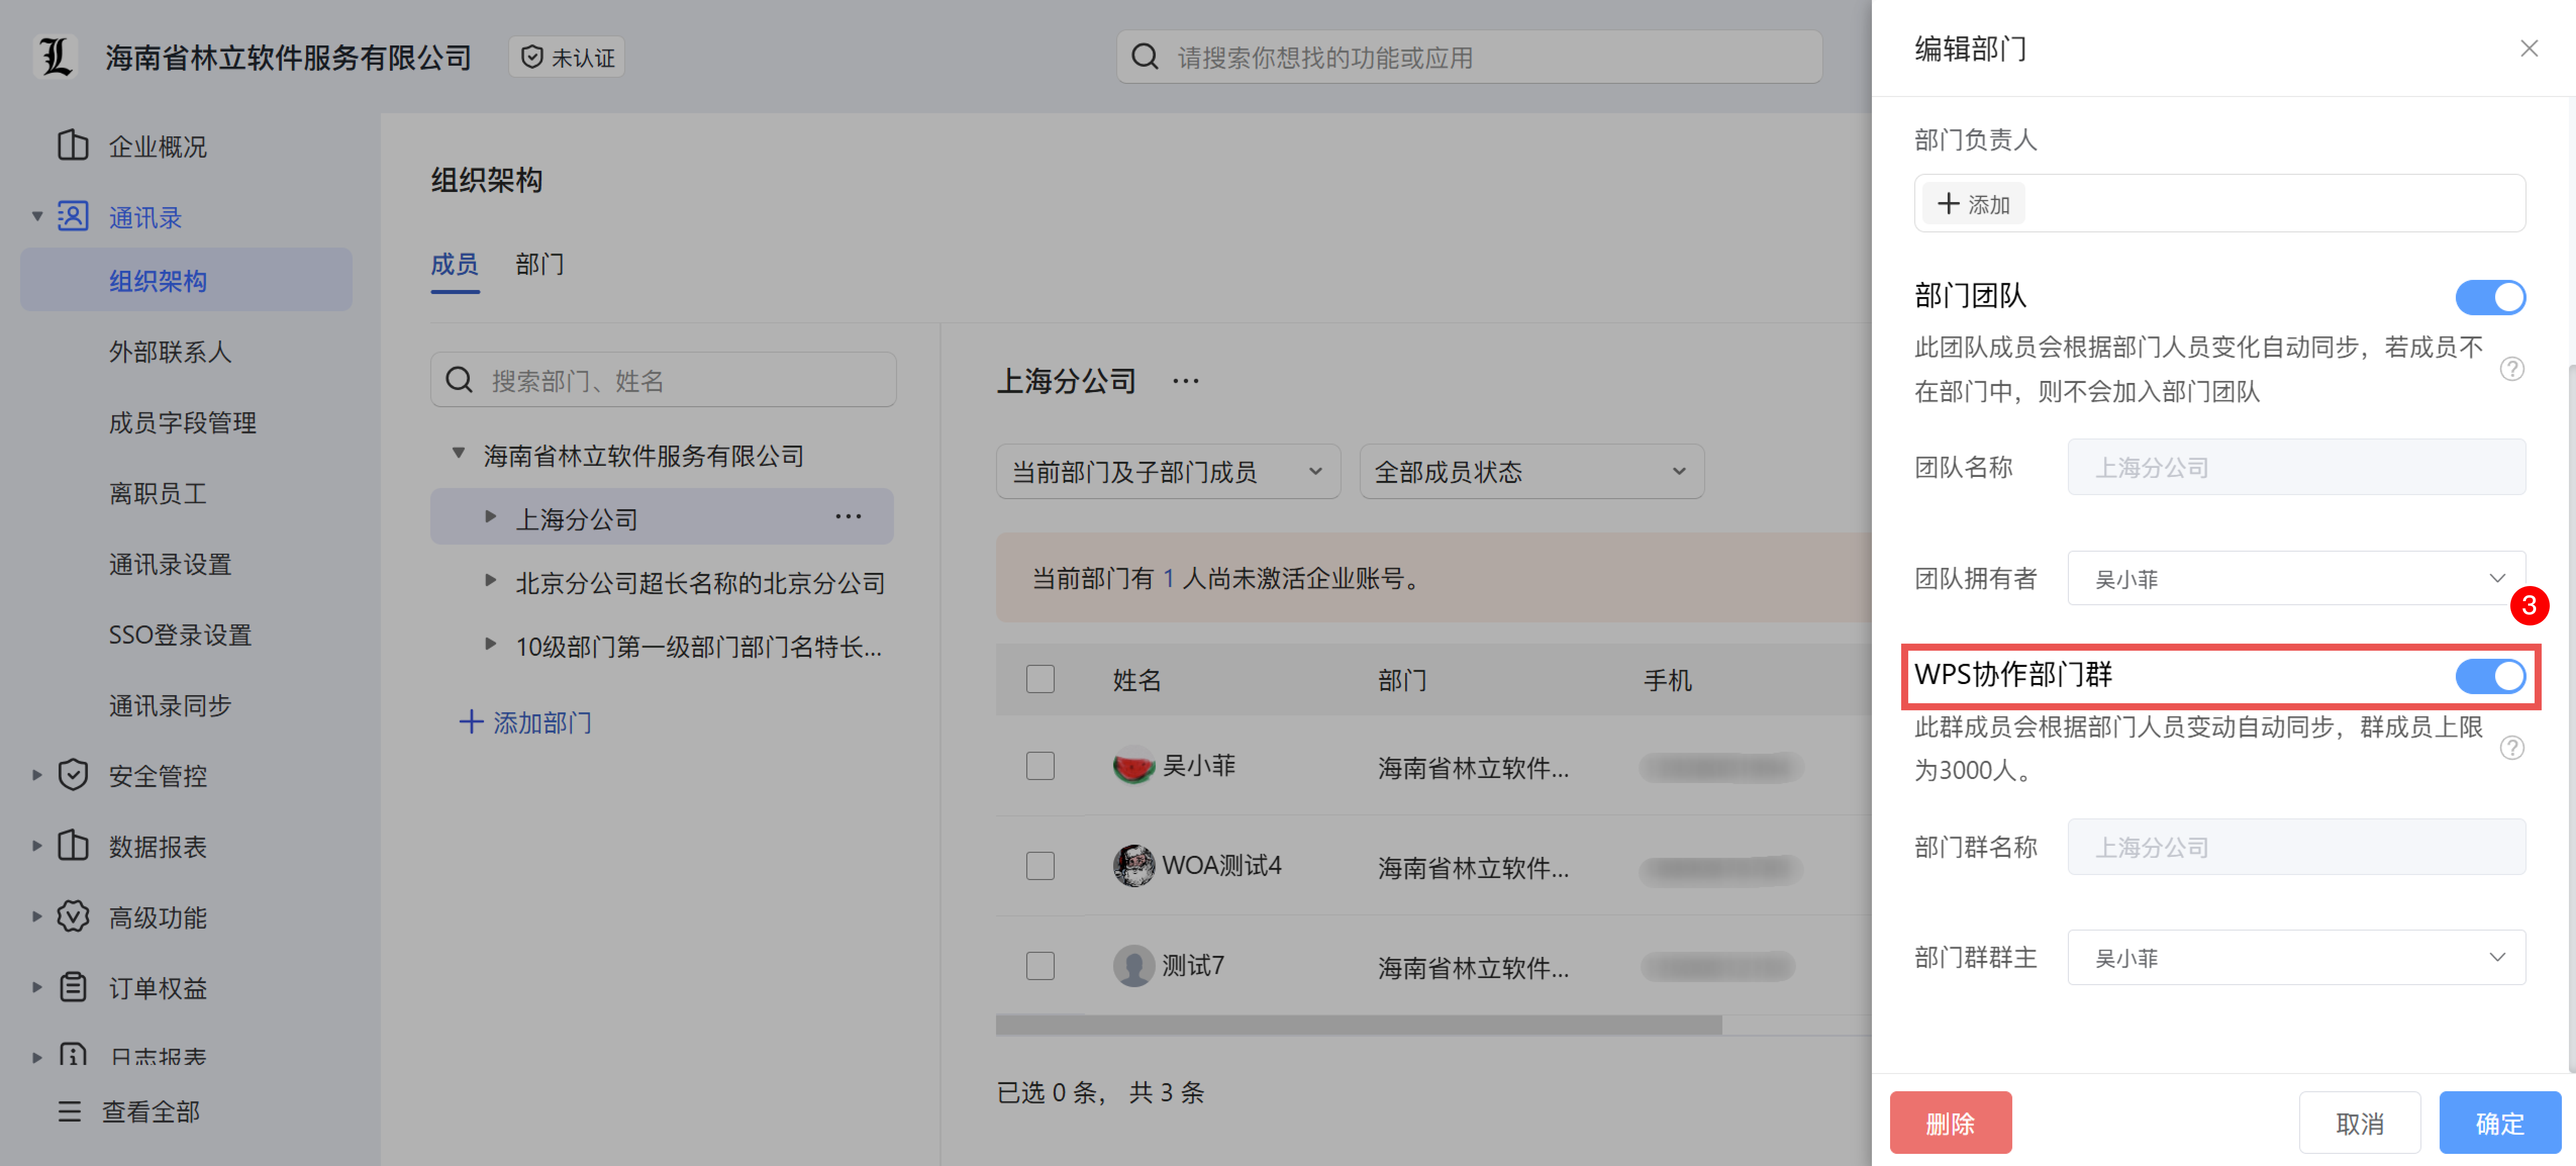Check the box for 吴小菲 row
2576x1166 pixels.
(x=1040, y=766)
